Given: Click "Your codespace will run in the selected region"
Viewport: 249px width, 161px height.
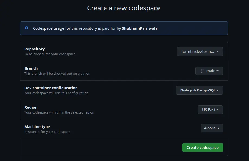Looking at the screenshot, I should pos(59,112).
